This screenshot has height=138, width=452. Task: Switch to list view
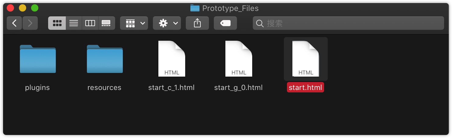tap(74, 23)
